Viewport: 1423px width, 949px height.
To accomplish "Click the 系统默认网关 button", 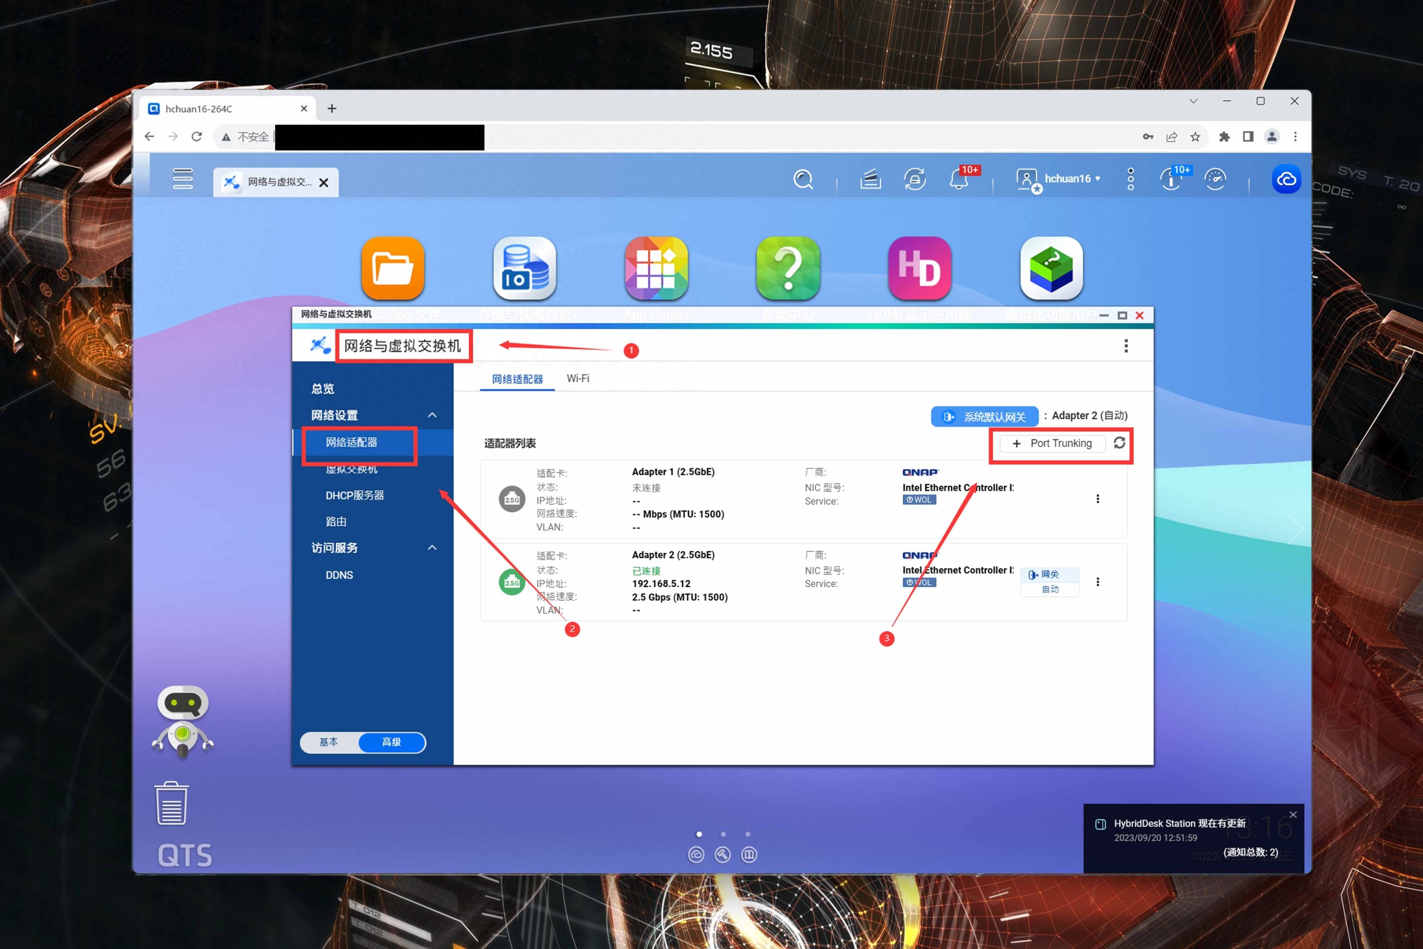I will coord(984,416).
